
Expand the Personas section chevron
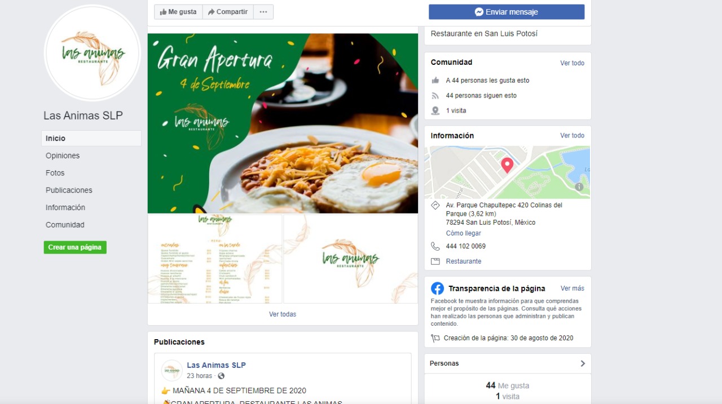(x=583, y=363)
